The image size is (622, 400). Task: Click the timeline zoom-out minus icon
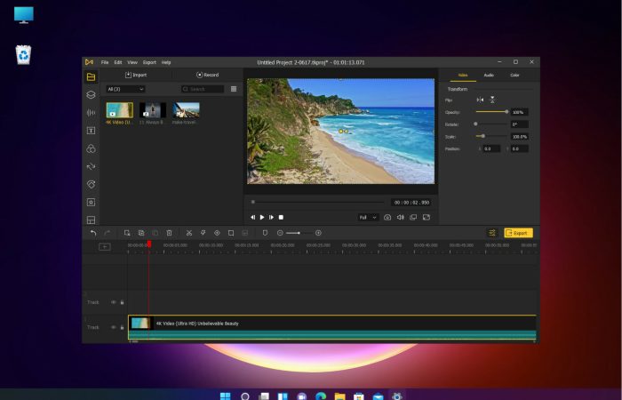pos(280,233)
